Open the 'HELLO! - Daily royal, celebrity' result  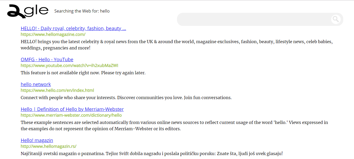click(x=73, y=28)
